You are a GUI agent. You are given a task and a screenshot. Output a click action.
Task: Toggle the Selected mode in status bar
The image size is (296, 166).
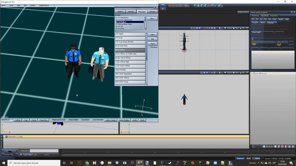pyautogui.click(x=240, y=158)
